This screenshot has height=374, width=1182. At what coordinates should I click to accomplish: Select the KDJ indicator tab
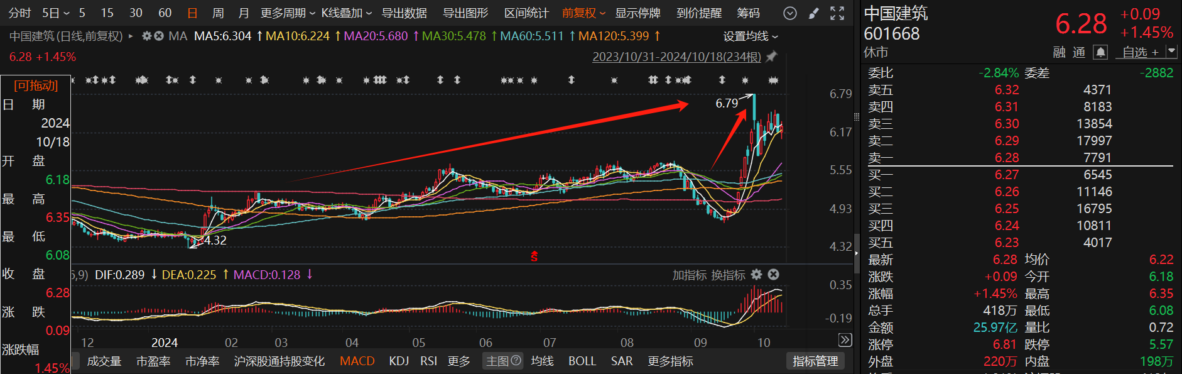tap(399, 361)
